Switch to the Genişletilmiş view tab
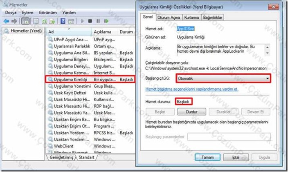 click(61, 157)
